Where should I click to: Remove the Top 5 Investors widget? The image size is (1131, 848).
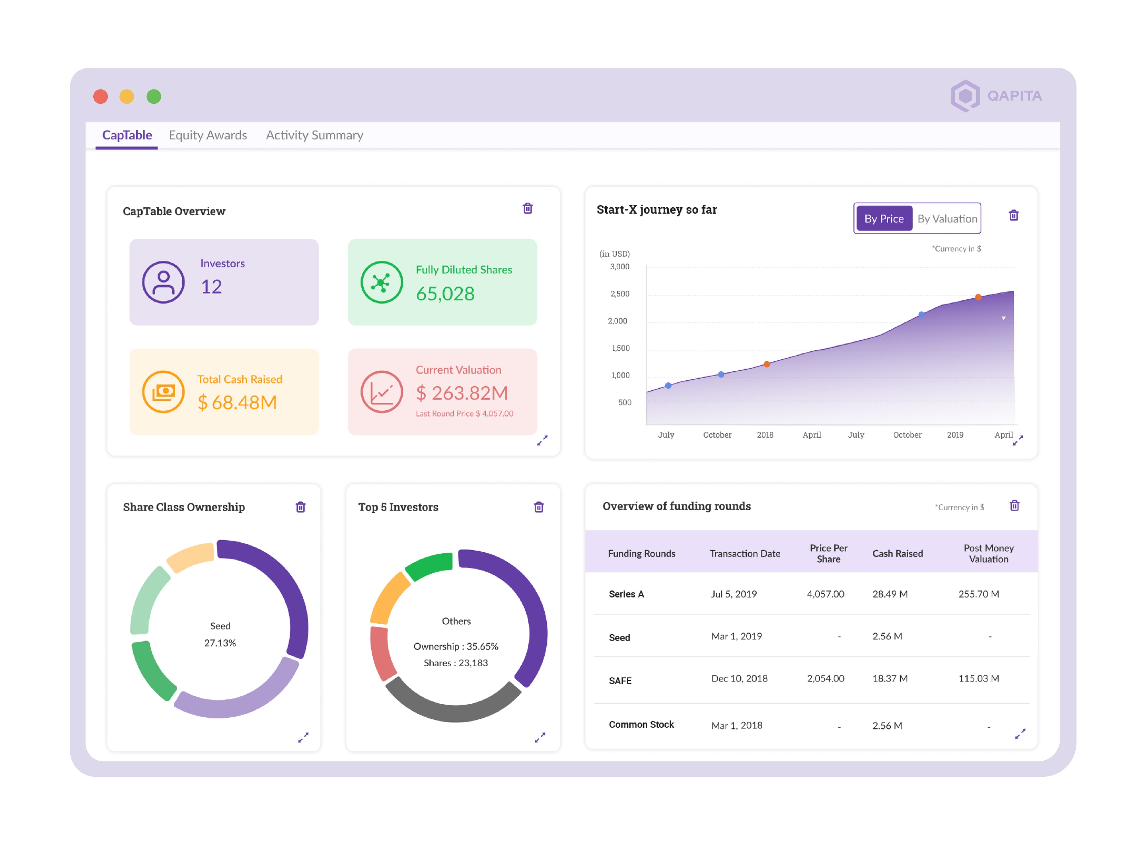(539, 506)
